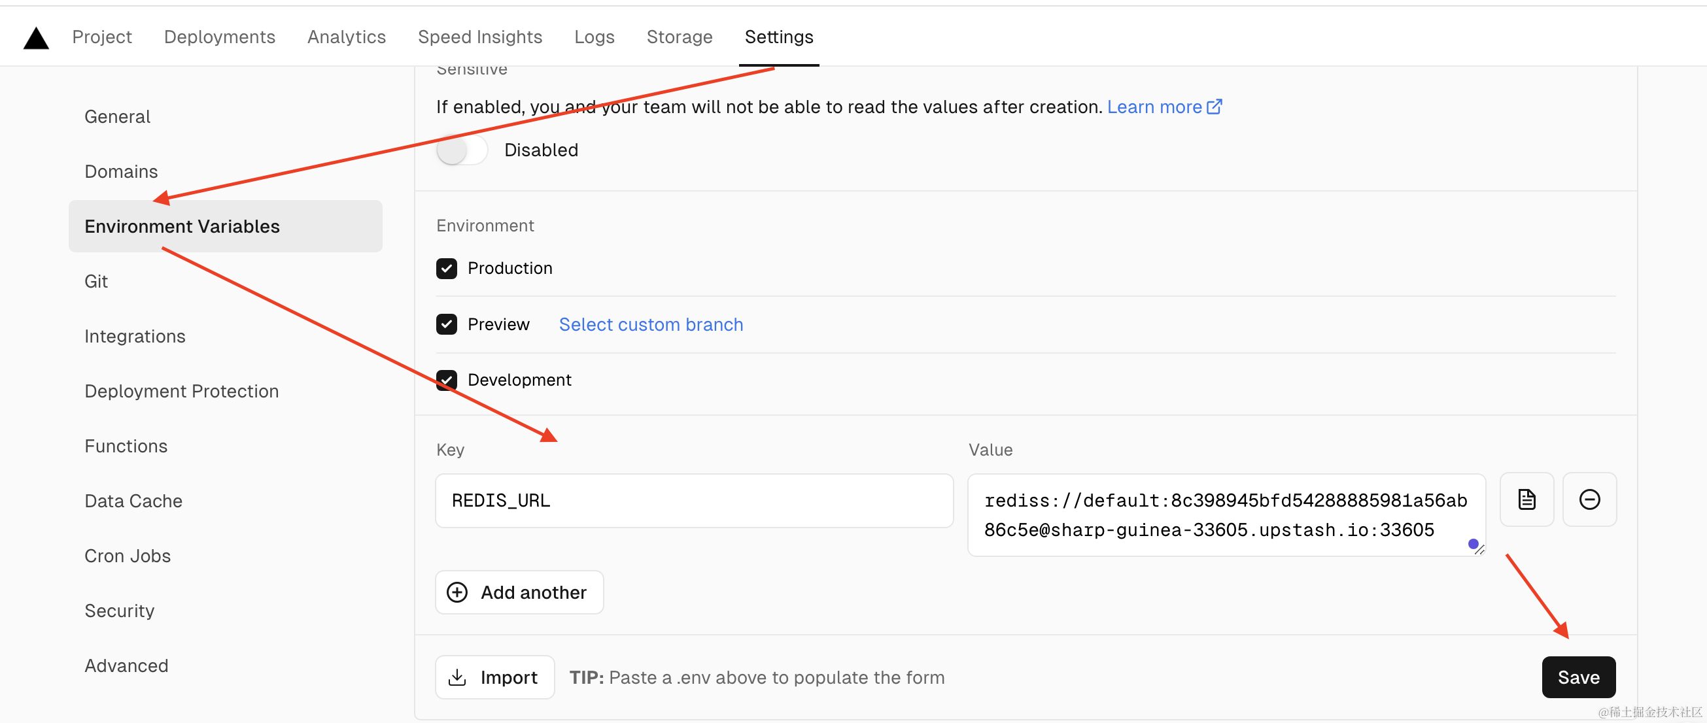
Task: Click the external link icon after Learn more
Action: tap(1214, 107)
